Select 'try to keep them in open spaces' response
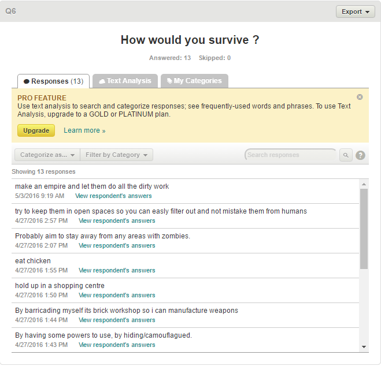Screen dimensions: 381x366 [x=161, y=211]
